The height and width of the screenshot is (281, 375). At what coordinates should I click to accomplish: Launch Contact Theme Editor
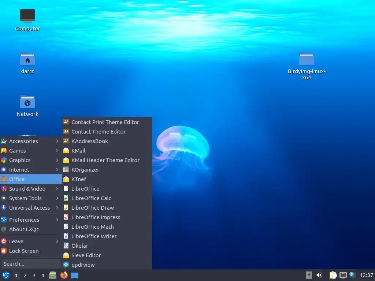coord(107,132)
